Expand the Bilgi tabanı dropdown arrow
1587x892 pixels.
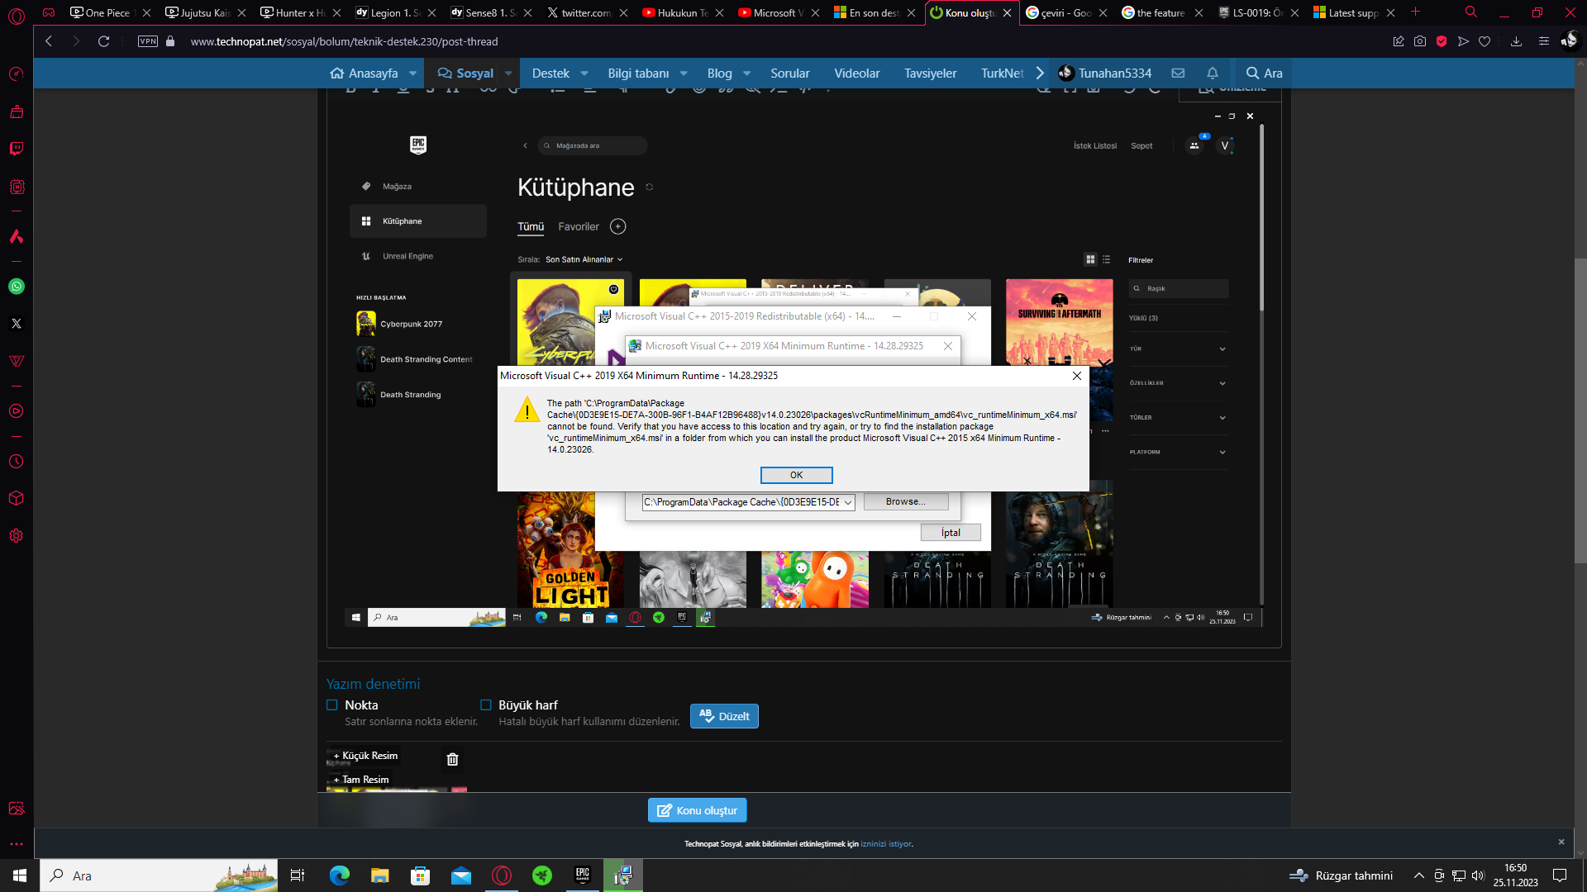684,73
